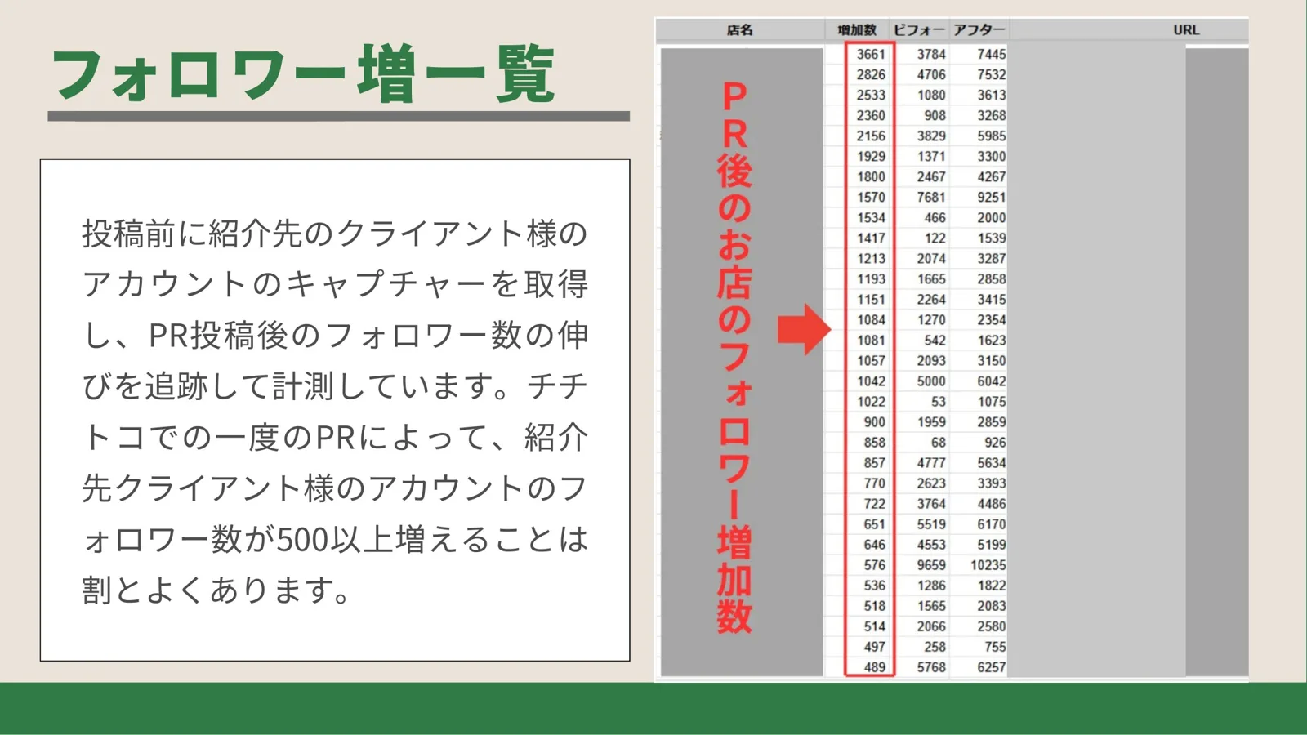The height and width of the screenshot is (735, 1307).
Task: Select the before cell showing 53
Action: (938, 401)
